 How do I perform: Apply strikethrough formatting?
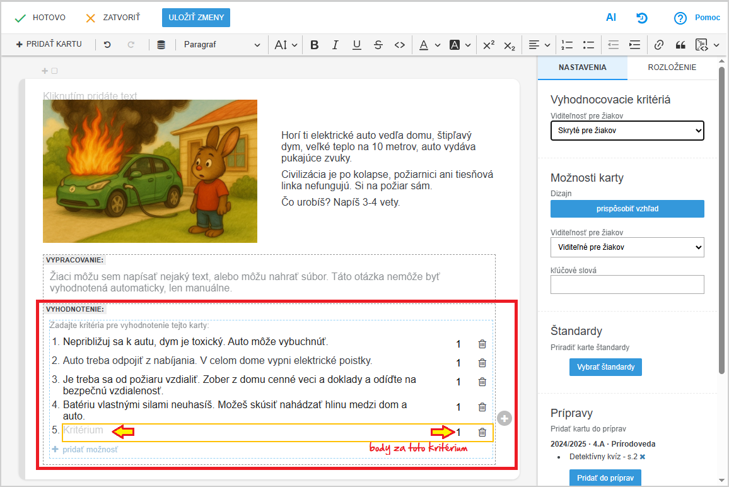378,45
